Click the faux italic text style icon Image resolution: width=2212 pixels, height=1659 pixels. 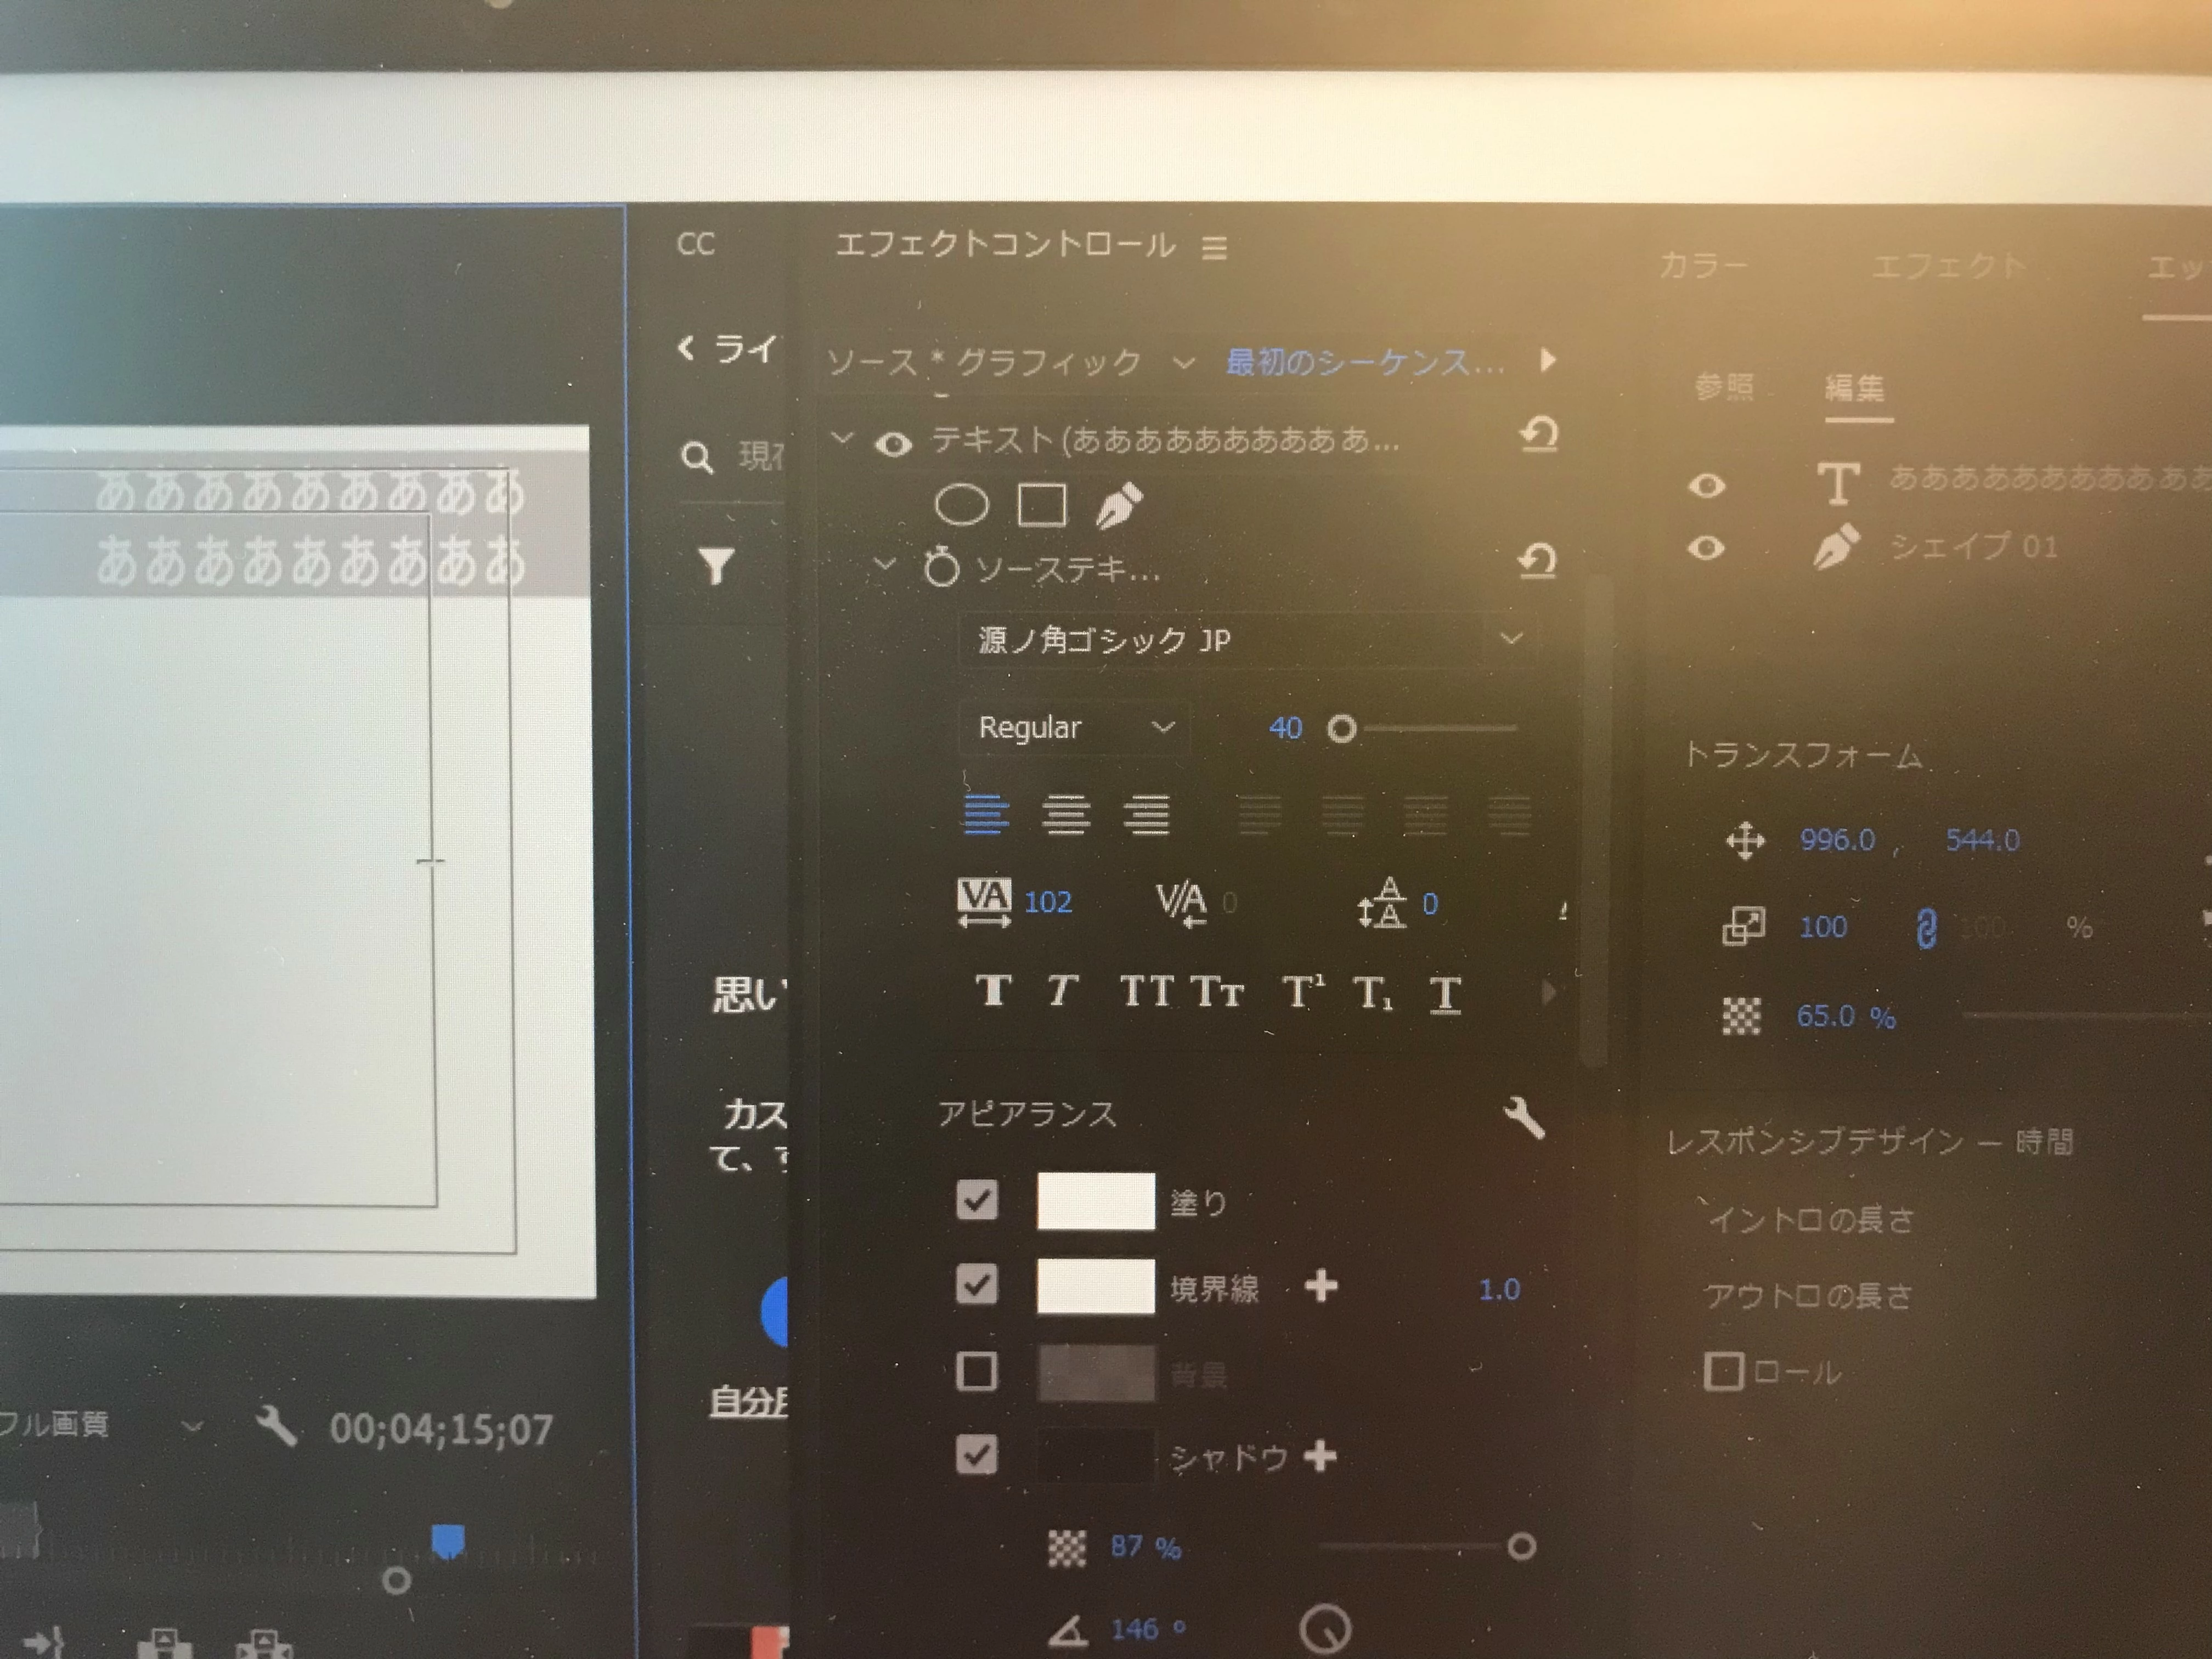click(1062, 991)
